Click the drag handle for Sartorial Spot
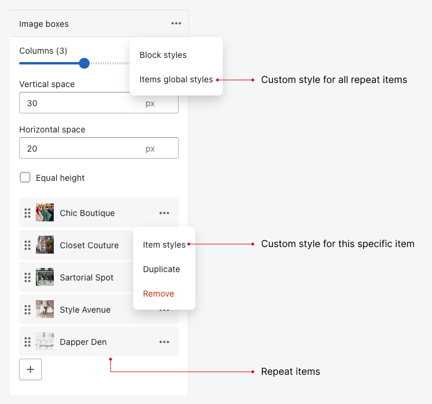Image resolution: width=432 pixels, height=404 pixels. click(27, 277)
